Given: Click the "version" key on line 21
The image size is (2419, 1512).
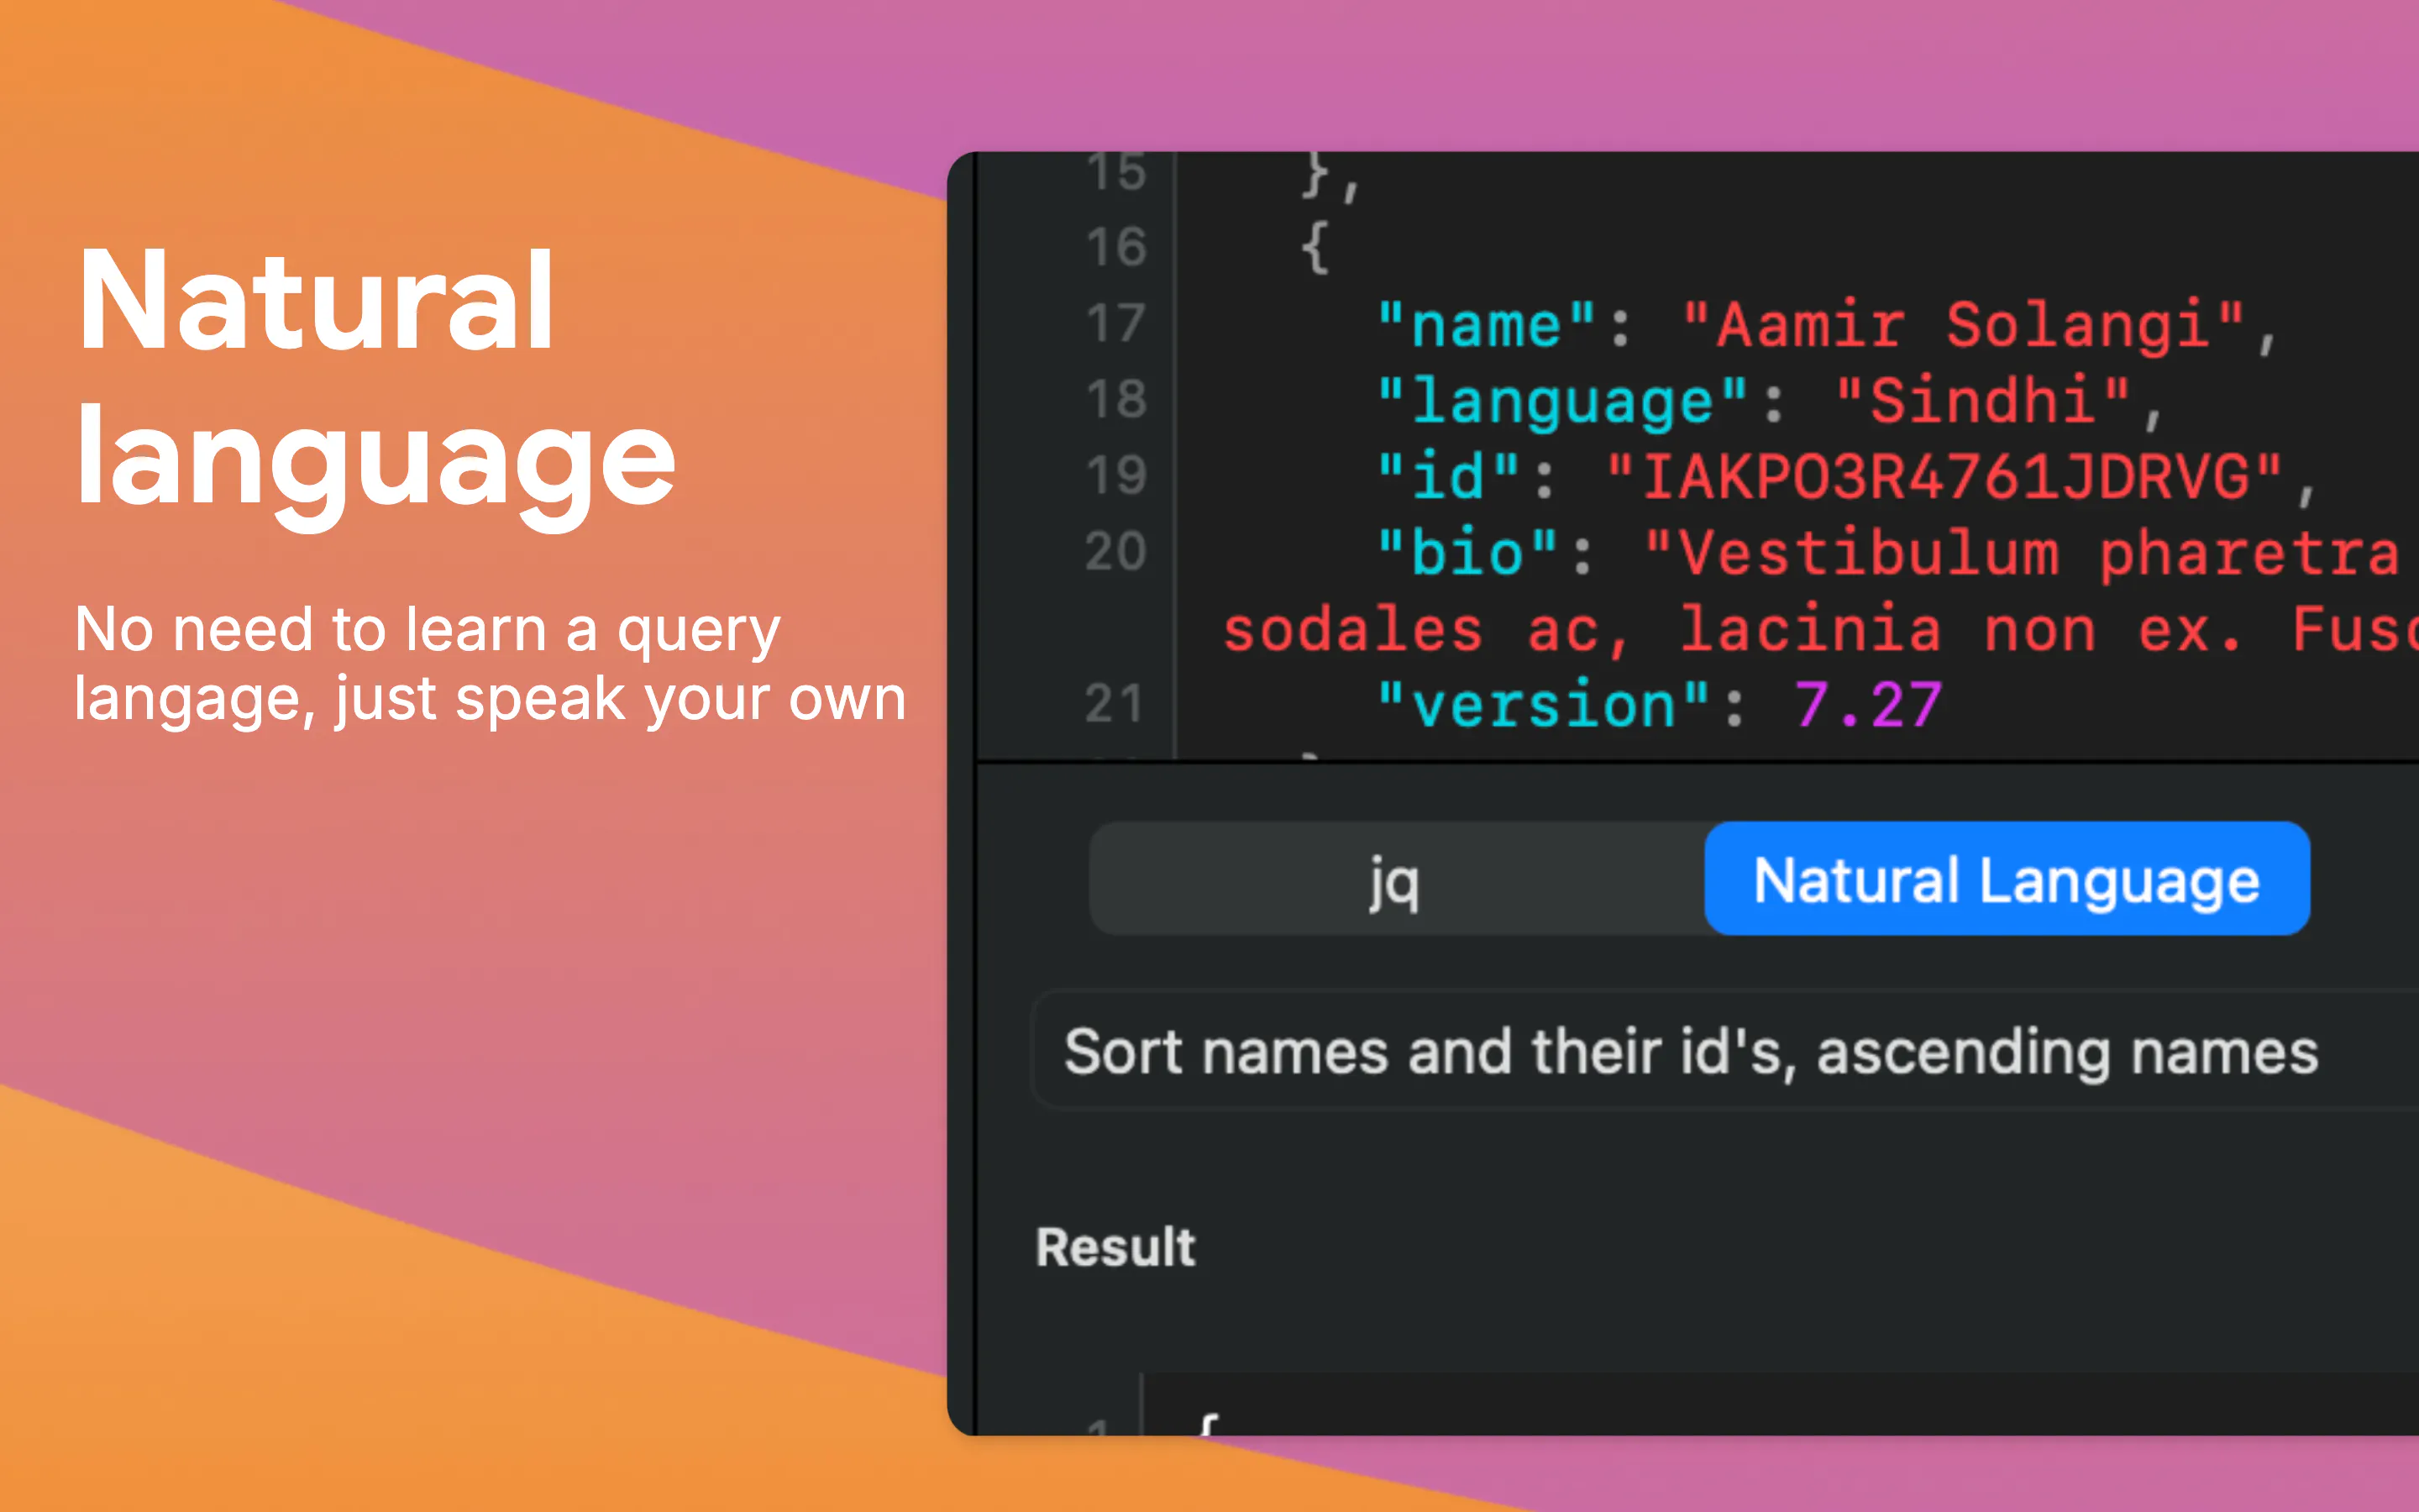Looking at the screenshot, I should [1545, 705].
